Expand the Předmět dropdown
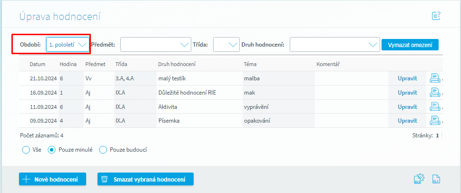The height and width of the screenshot is (193, 461). 155,45
